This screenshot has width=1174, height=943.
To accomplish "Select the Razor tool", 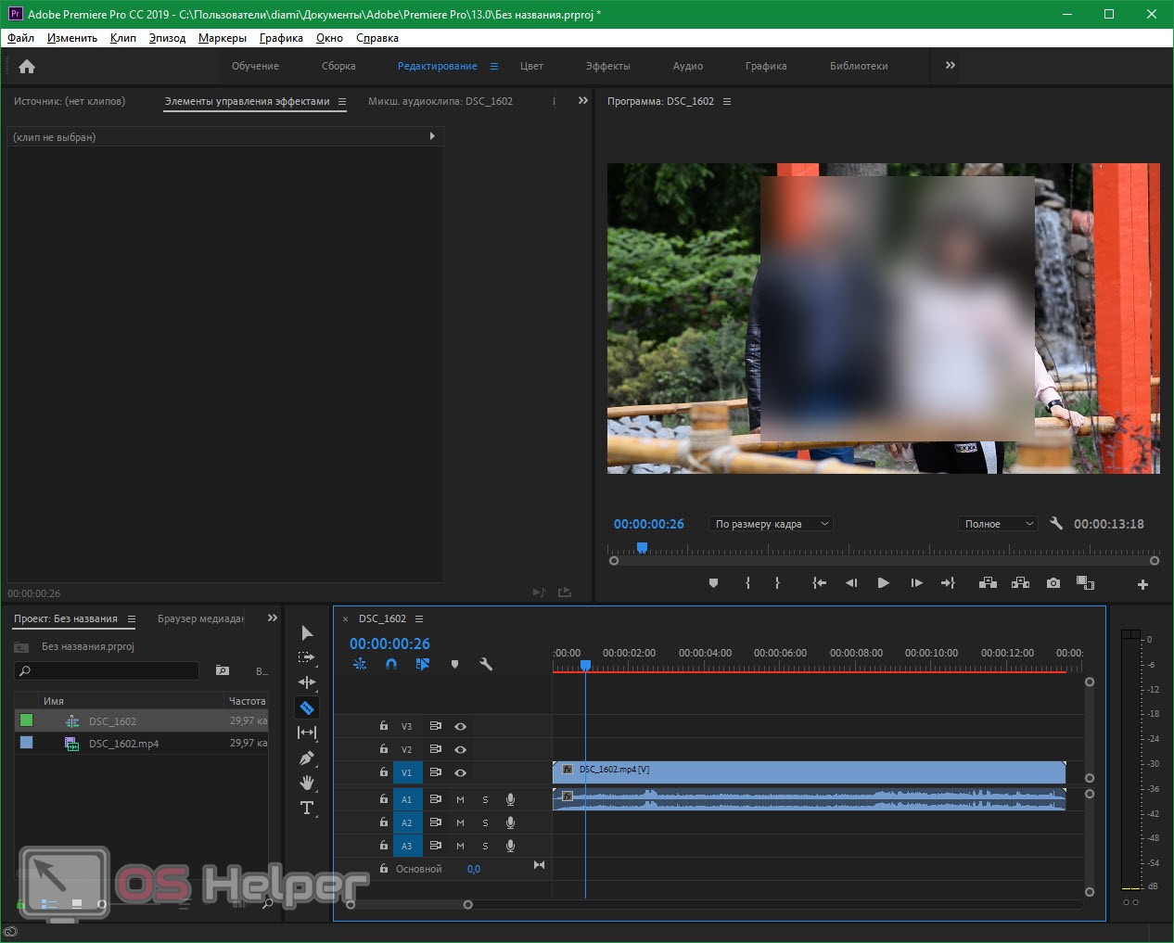I will click(307, 707).
